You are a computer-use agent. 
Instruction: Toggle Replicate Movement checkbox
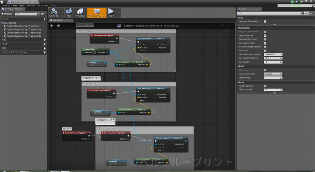tap(265, 39)
